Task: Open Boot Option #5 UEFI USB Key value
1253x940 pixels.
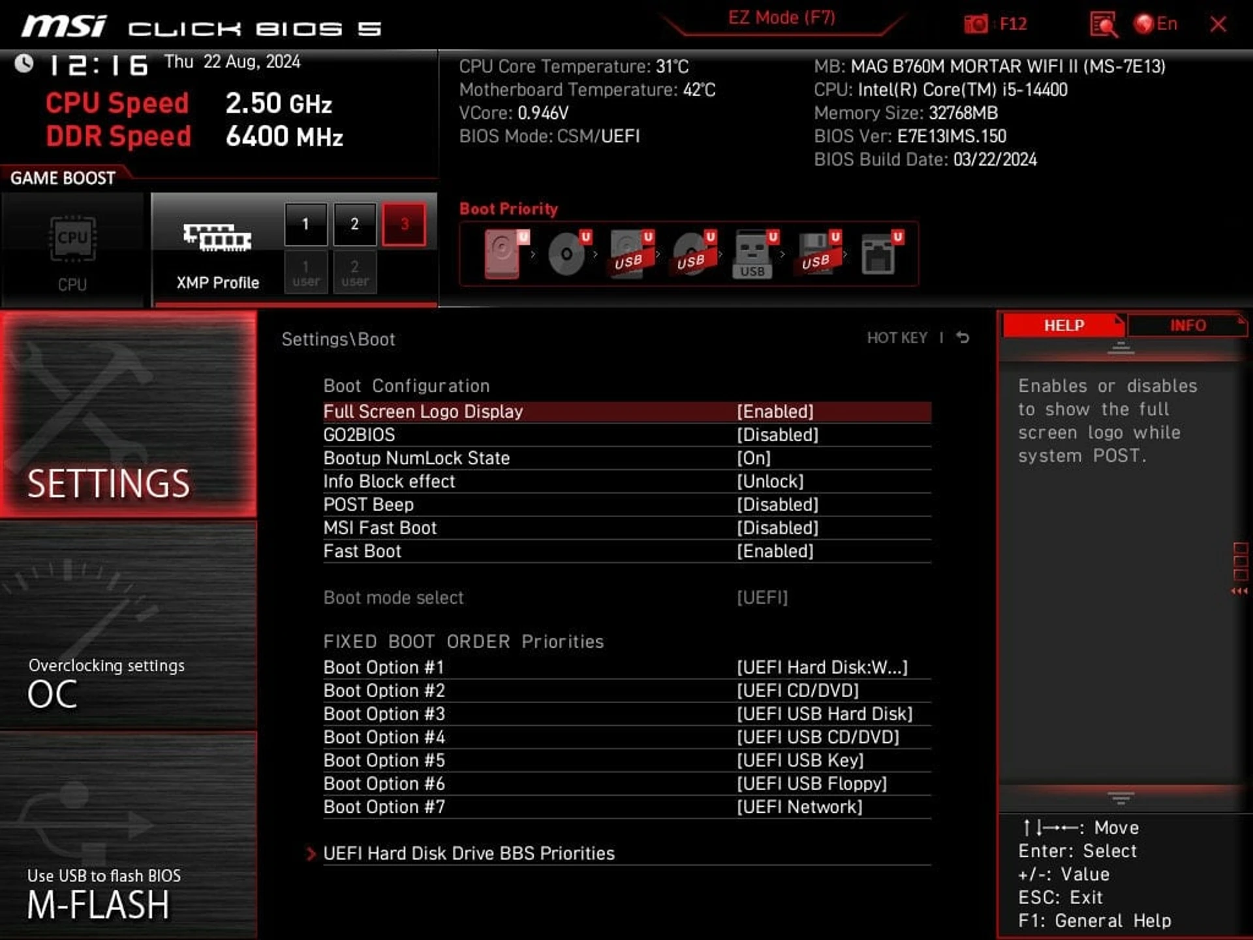Action: 800,760
